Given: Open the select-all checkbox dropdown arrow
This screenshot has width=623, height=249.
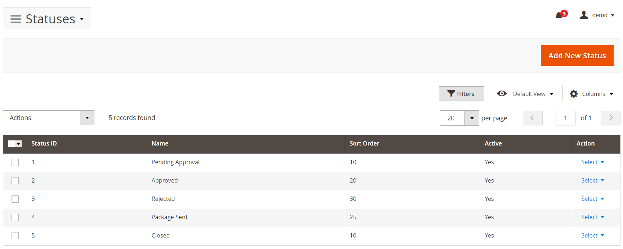Looking at the screenshot, I should [19, 144].
